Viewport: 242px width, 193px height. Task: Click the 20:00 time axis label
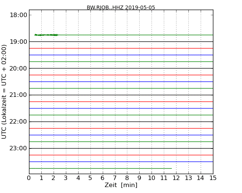(x=18, y=68)
